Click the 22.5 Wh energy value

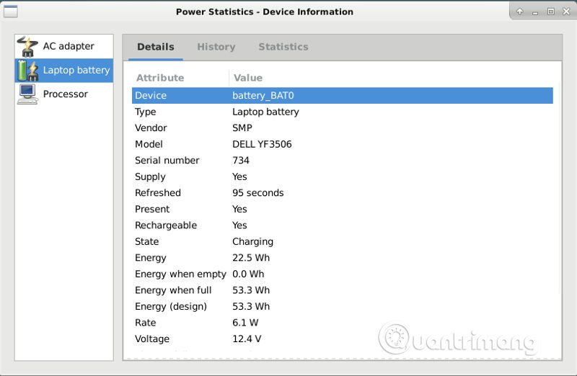251,258
